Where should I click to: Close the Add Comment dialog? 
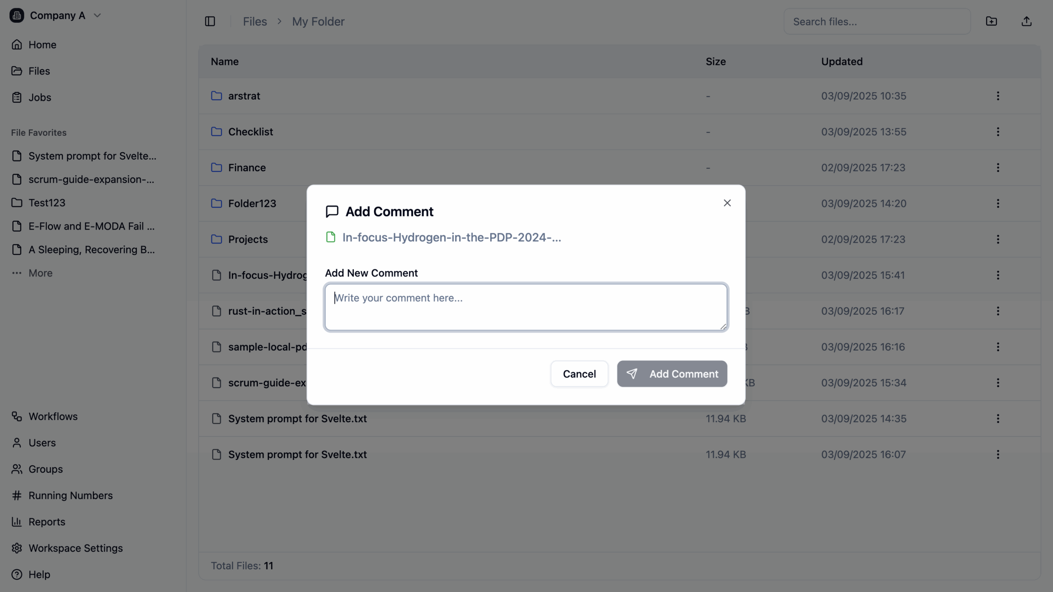[727, 203]
